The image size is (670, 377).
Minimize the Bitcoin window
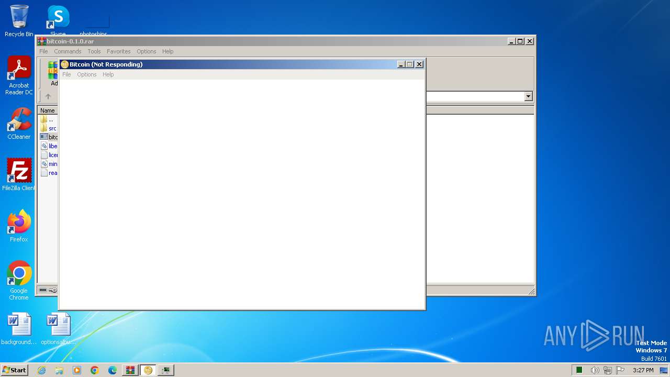[x=401, y=64]
